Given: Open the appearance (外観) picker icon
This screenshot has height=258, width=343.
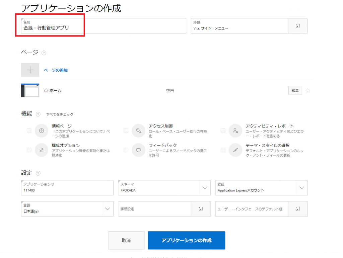Looking at the screenshot, I should click(x=298, y=26).
